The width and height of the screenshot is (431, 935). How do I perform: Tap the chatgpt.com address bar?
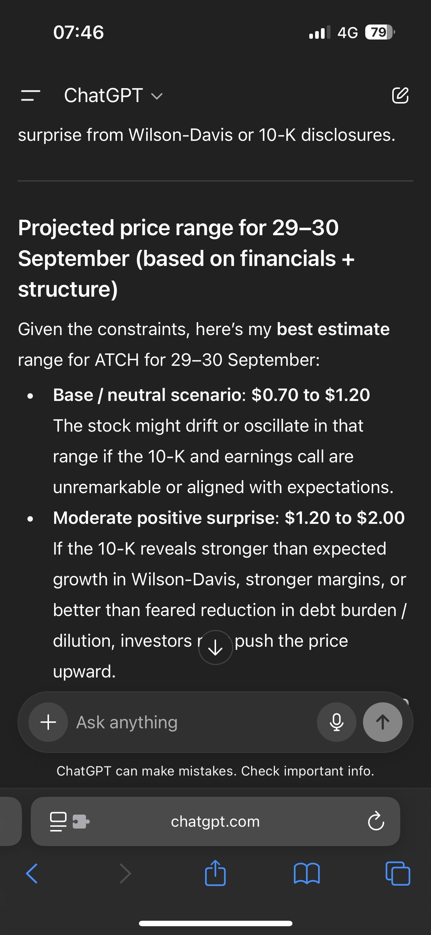click(215, 821)
